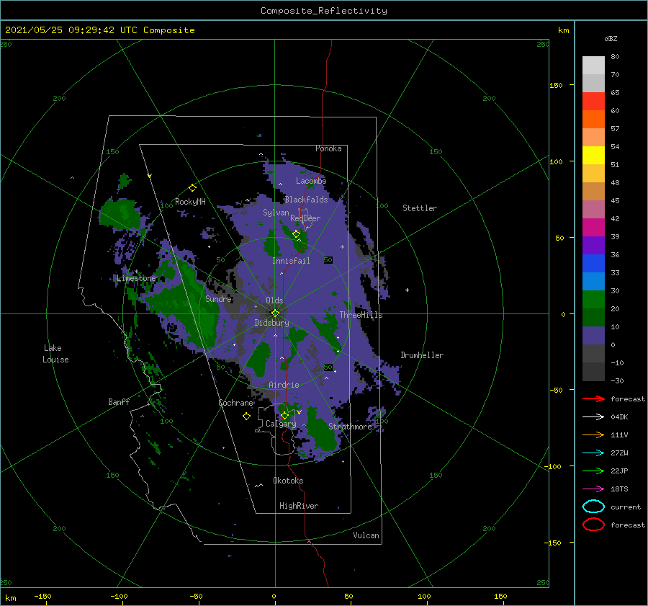Click the Blackfalds town label
The width and height of the screenshot is (648, 606).
coord(306,200)
